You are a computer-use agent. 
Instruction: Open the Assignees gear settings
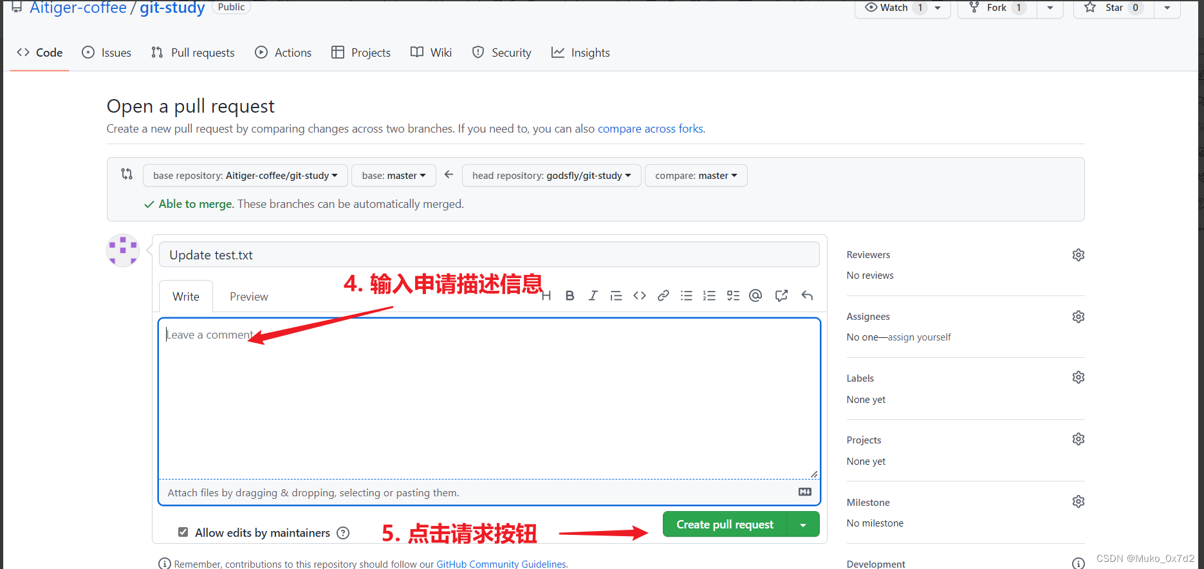pyautogui.click(x=1079, y=317)
